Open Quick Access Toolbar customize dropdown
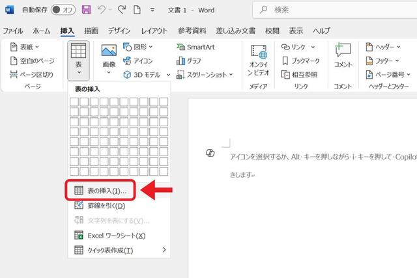The image size is (417, 278). [x=152, y=10]
